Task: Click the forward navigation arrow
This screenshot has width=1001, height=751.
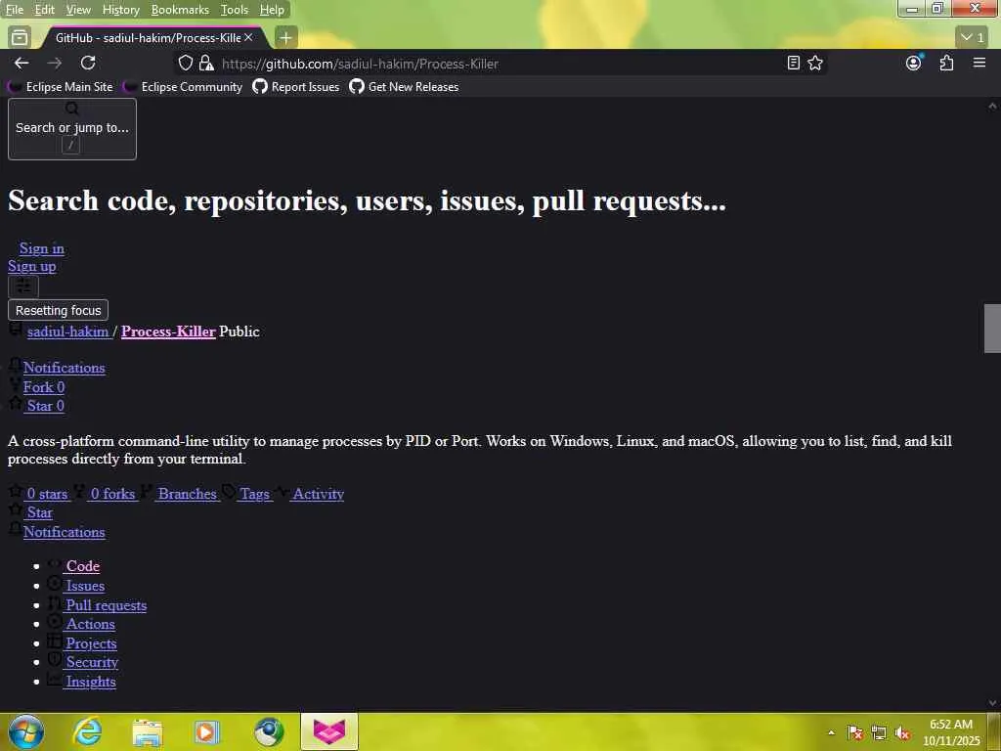Action: (x=55, y=63)
